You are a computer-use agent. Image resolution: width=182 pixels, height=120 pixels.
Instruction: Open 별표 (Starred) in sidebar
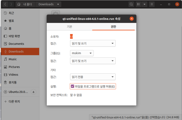click(20, 21)
